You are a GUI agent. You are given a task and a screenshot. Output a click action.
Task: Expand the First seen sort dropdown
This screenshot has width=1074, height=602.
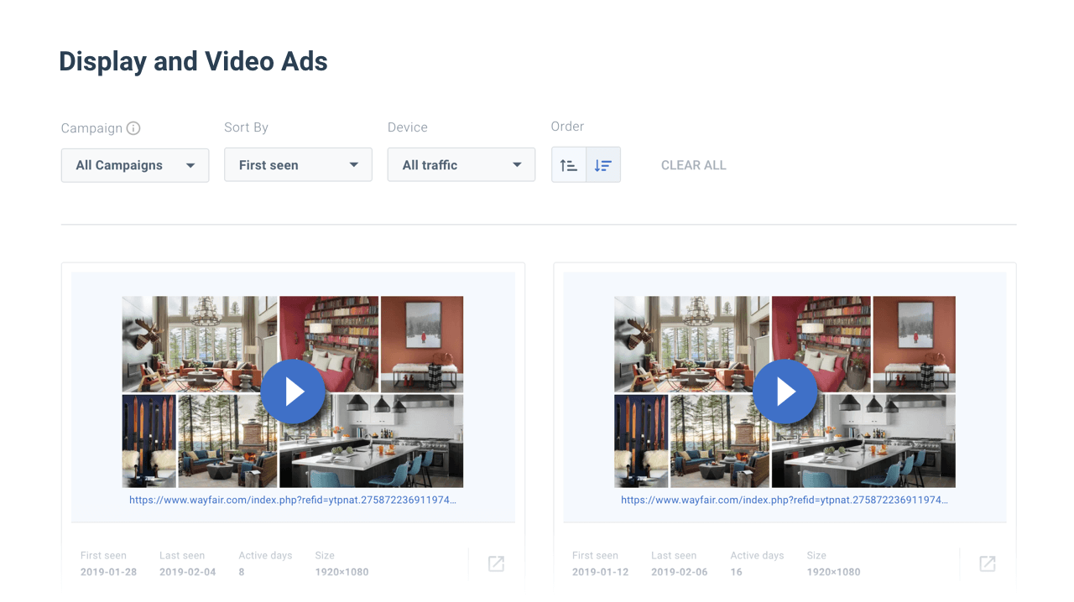[x=298, y=165]
